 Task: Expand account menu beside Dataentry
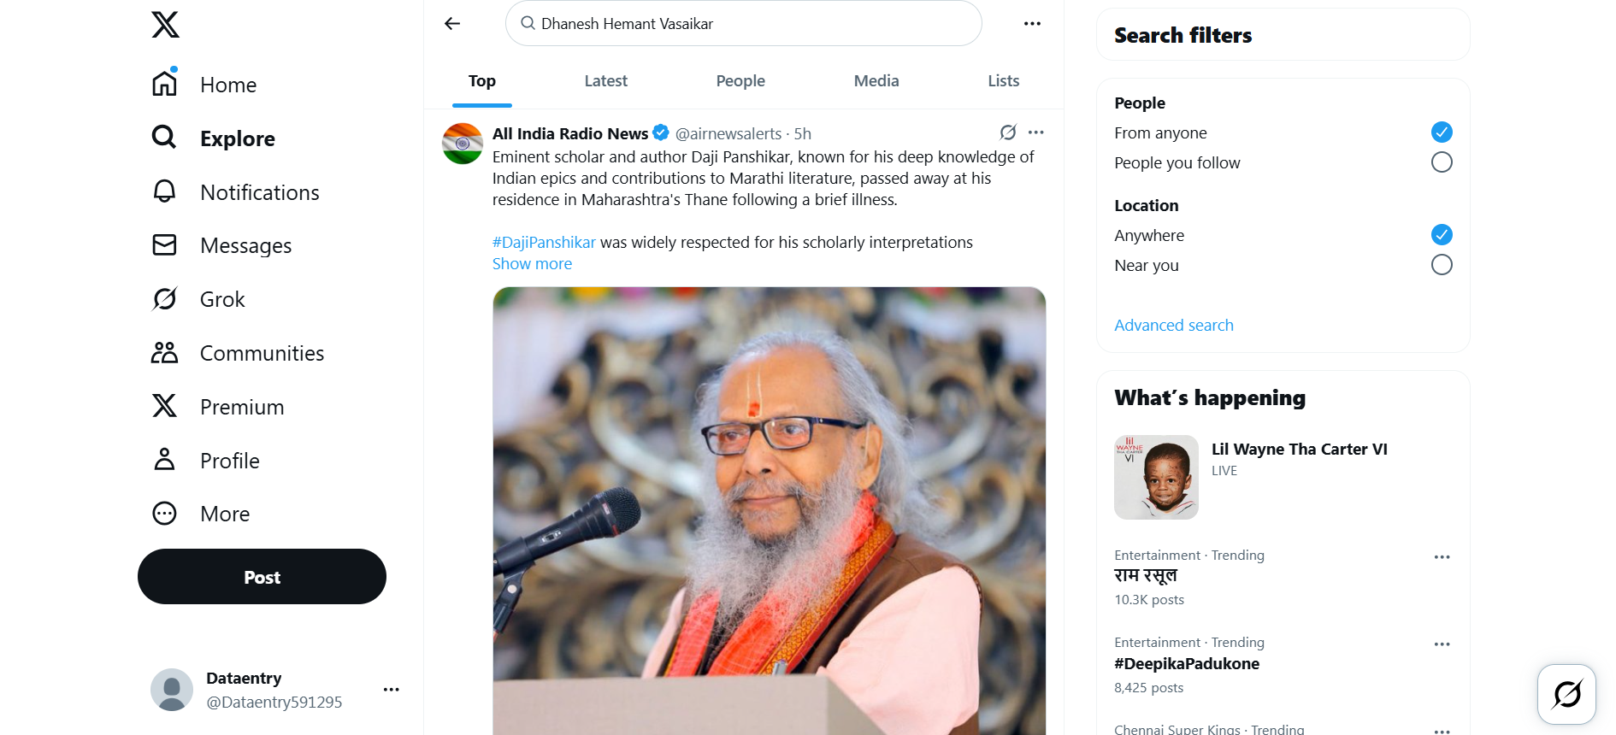[392, 690]
